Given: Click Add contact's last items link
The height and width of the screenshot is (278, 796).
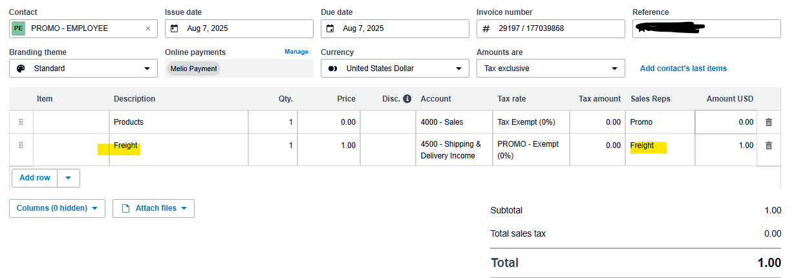Looking at the screenshot, I should pyautogui.click(x=683, y=69).
